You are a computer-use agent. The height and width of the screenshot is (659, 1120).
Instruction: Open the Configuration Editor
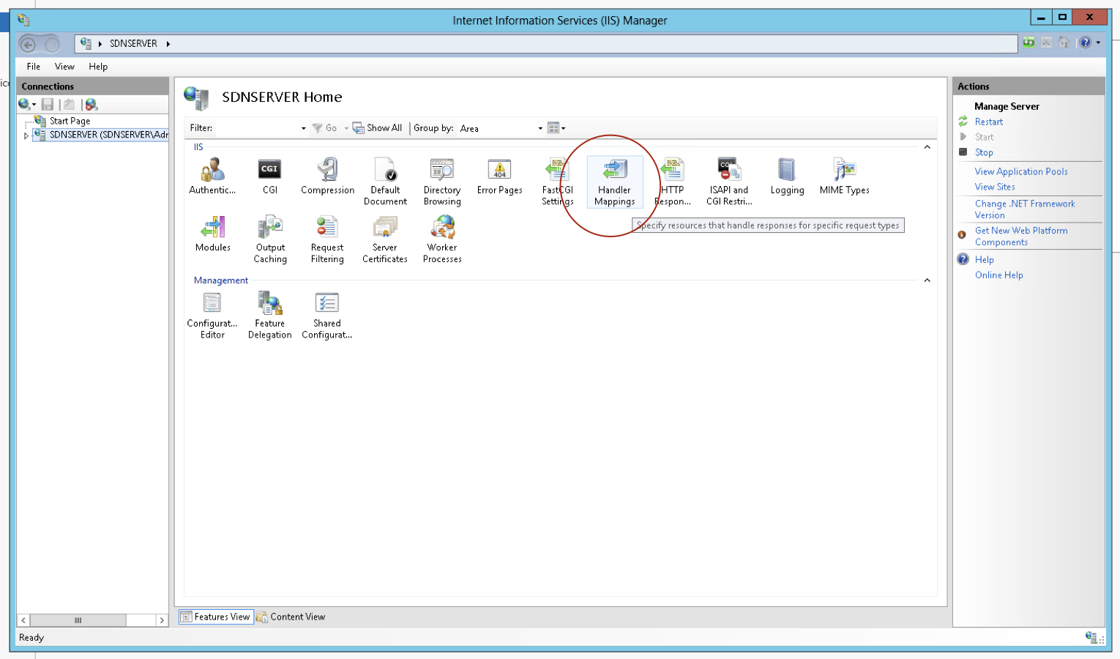click(212, 316)
